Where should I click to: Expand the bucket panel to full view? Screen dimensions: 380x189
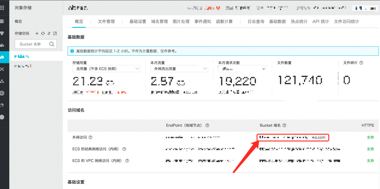55,33
